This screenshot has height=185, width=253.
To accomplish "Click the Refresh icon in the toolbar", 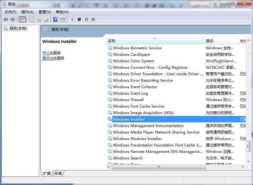I will point(39,19).
